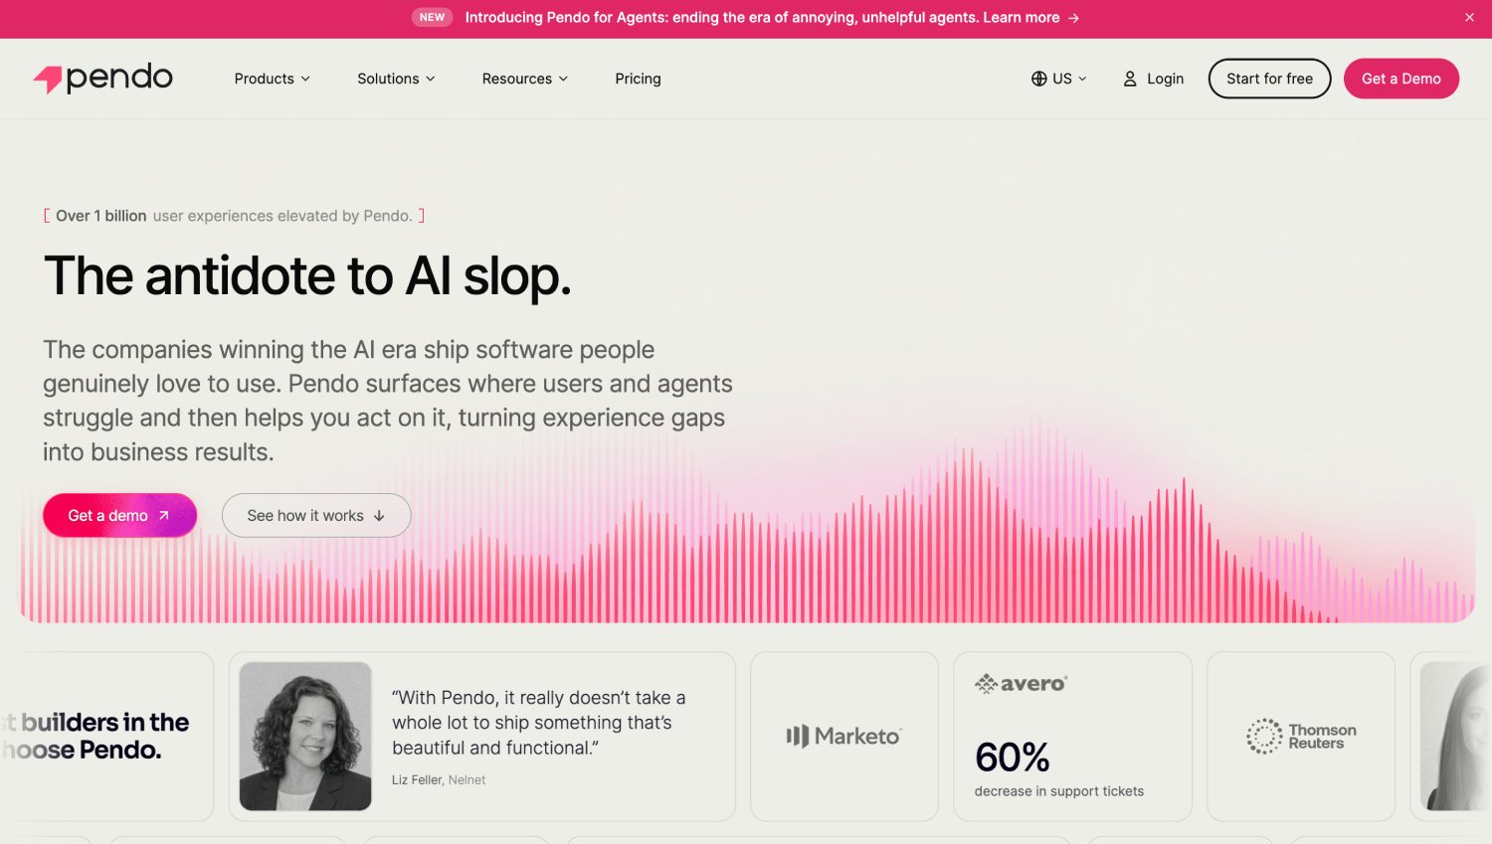This screenshot has height=844, width=1492.
Task: Open the globe region icon
Action: (1038, 79)
